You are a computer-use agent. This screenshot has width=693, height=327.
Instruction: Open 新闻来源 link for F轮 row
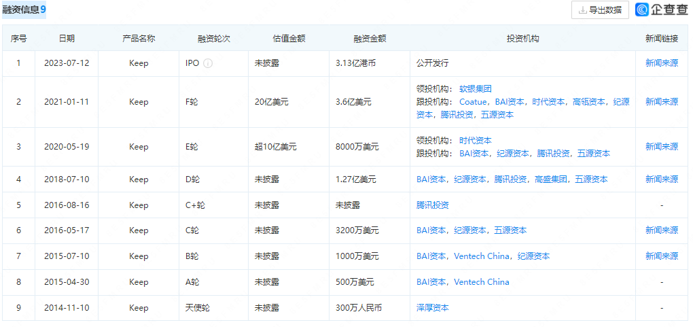[x=662, y=102]
